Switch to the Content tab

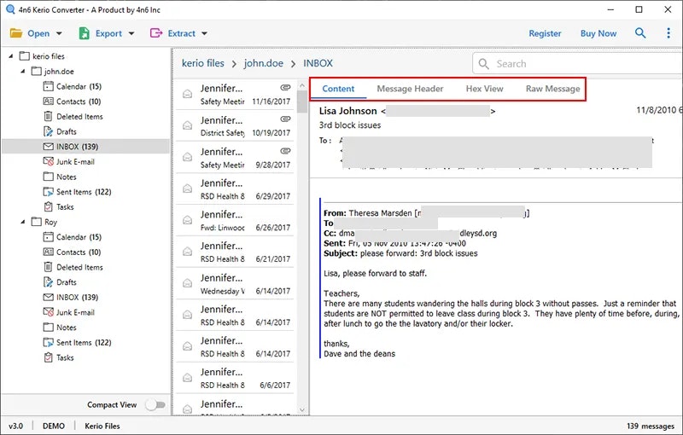pos(338,89)
